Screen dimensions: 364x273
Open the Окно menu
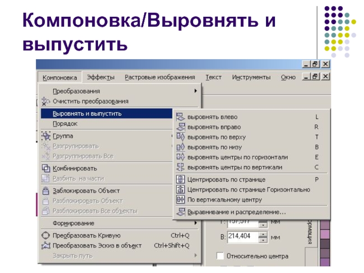pos(288,77)
